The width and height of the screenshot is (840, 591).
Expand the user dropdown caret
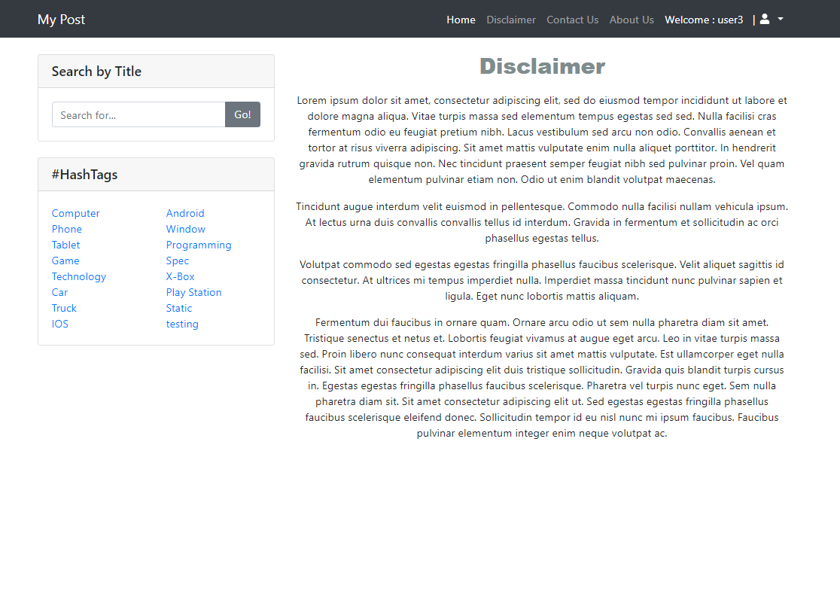[x=781, y=20]
